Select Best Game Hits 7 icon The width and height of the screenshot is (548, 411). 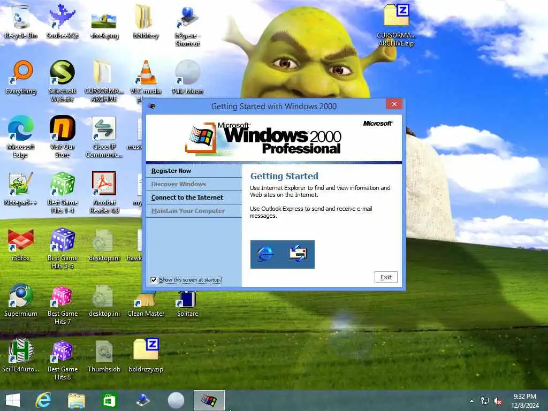click(x=62, y=305)
